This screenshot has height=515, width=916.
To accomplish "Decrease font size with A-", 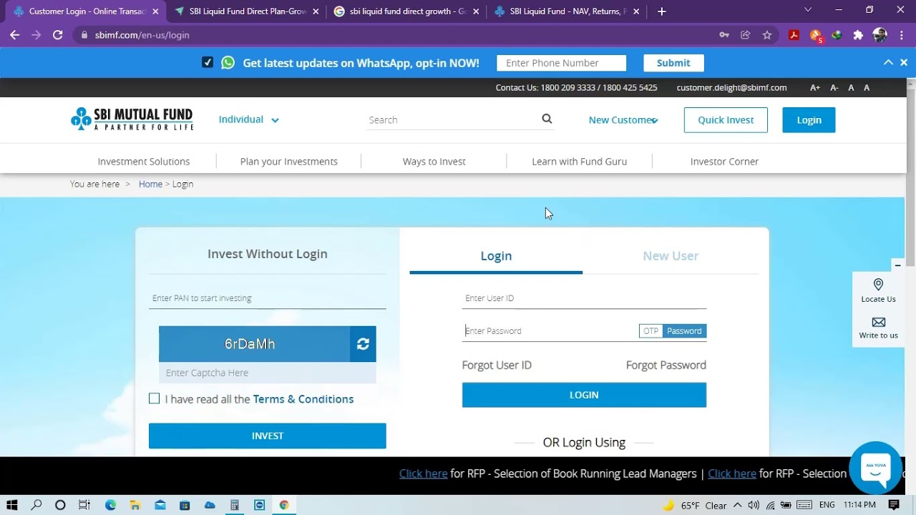I will pos(834,87).
